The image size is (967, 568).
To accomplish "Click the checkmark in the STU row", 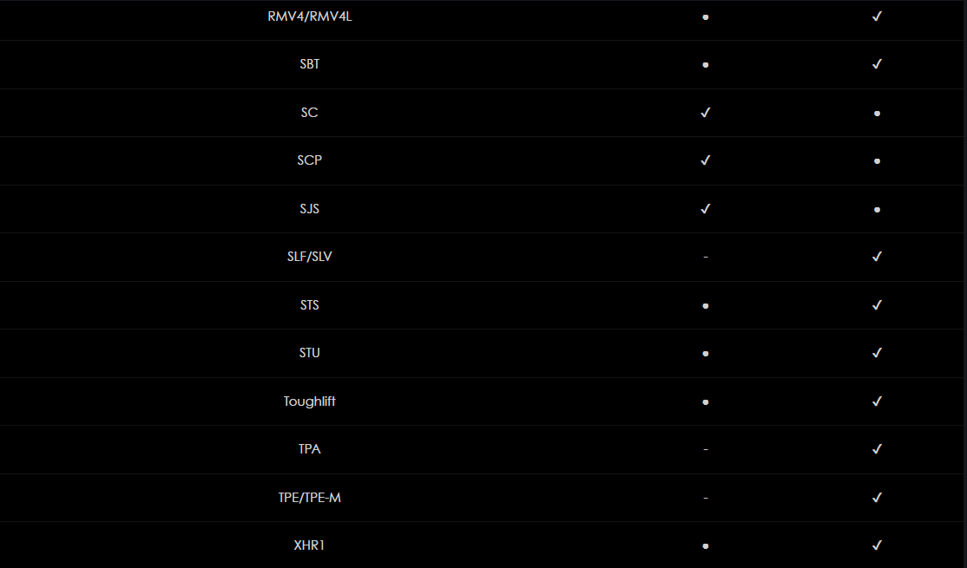I will (x=877, y=353).
